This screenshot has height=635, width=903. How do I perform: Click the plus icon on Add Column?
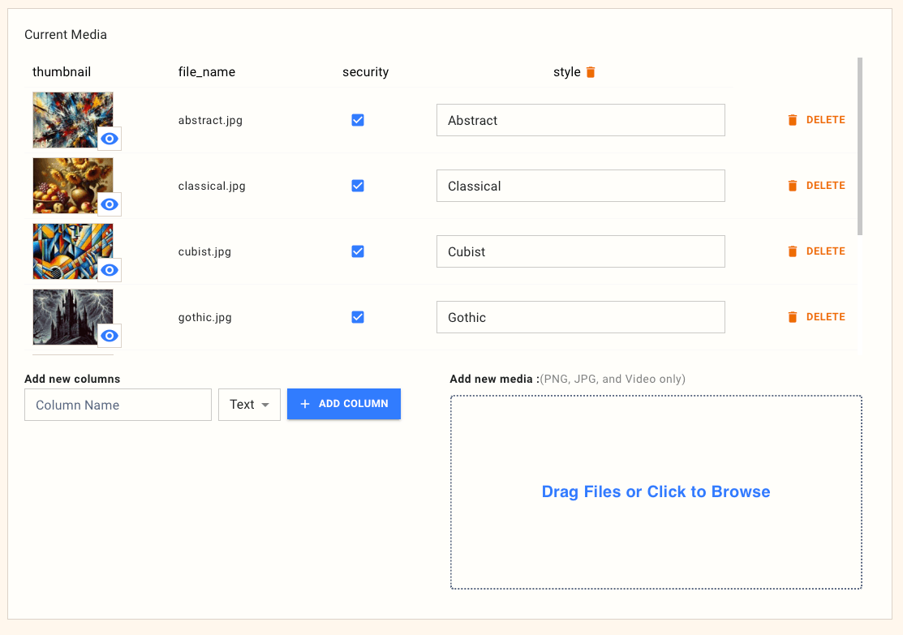305,404
